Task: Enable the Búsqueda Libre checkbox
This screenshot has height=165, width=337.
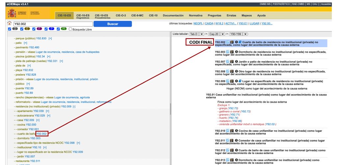Action: (x=70, y=29)
